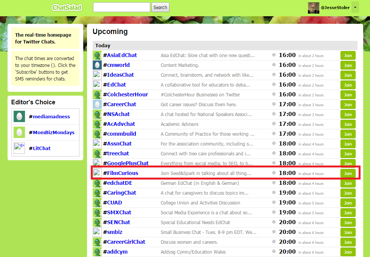The height and width of the screenshot is (257, 370).
Task: Toggle the status dot for #IdeasChat
Action: (274, 74)
